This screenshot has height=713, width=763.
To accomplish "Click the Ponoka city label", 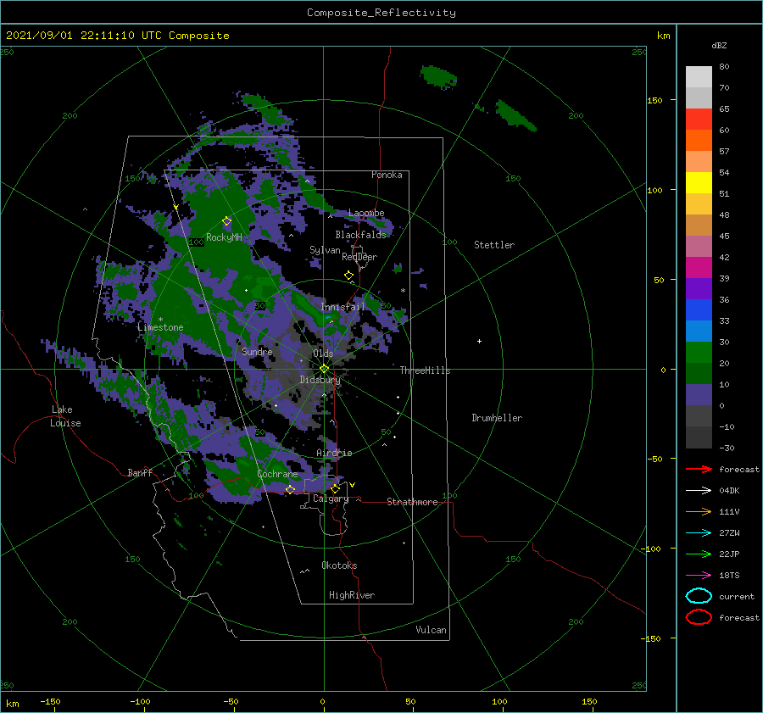I will click(387, 175).
